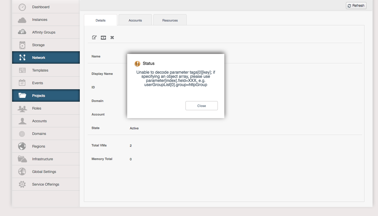378x216 pixels.
Task: Switch to the Details tab
Action: (x=100, y=20)
